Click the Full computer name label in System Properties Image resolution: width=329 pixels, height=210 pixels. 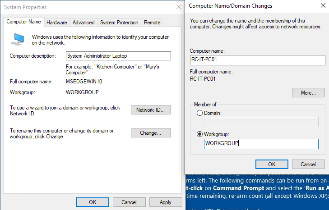tap(31, 82)
